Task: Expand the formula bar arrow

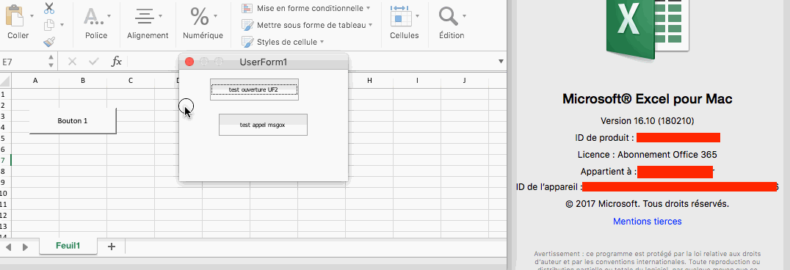Action: click(x=501, y=62)
